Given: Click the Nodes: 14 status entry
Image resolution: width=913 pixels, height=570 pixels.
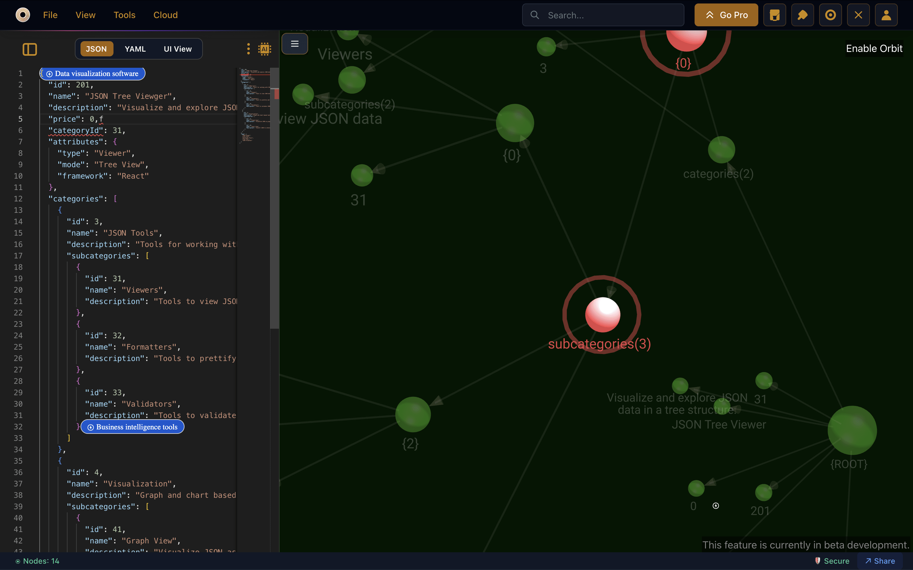Looking at the screenshot, I should [37, 561].
